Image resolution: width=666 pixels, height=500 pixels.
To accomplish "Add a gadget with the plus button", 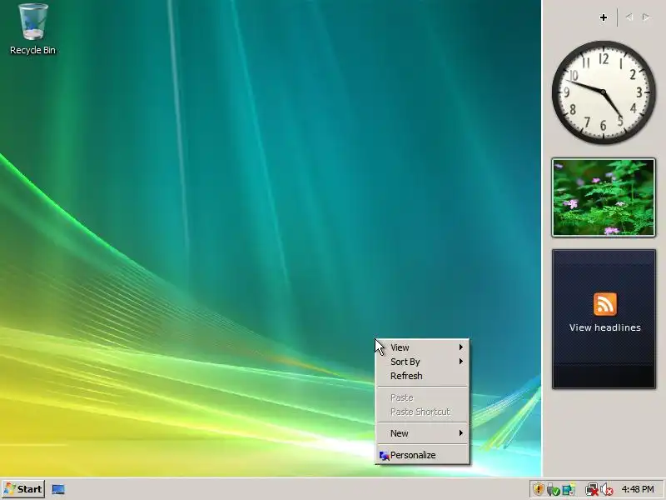I will (603, 17).
